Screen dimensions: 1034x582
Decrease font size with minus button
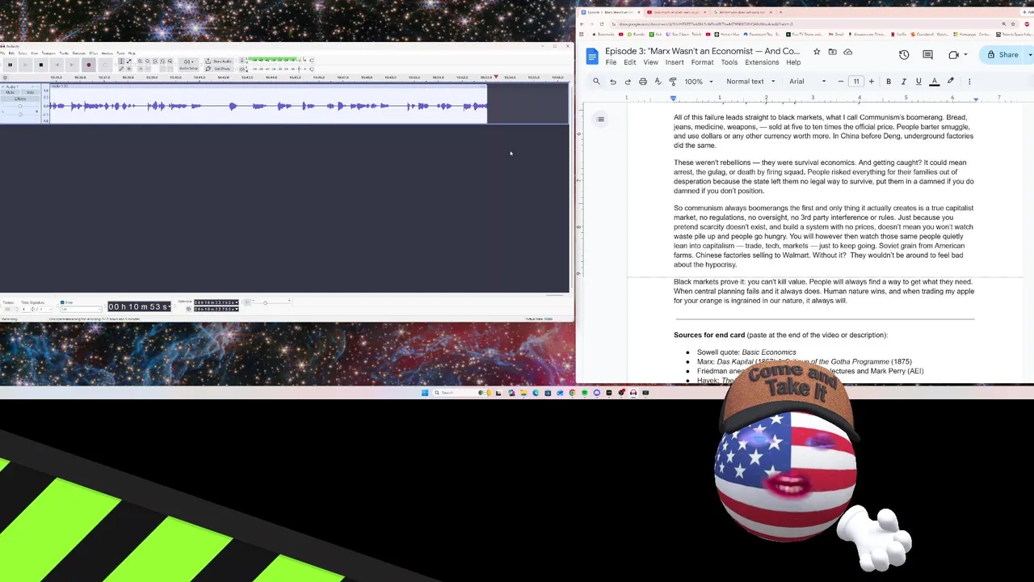point(841,82)
